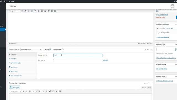This screenshot has height=100, width=177.
Task: Toggle bold in the top editor toolbar
Action: tap(22, 11)
